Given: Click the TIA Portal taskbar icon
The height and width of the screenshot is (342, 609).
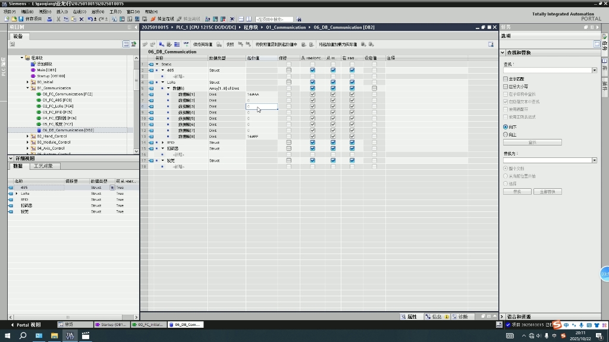Looking at the screenshot, I should (x=70, y=336).
